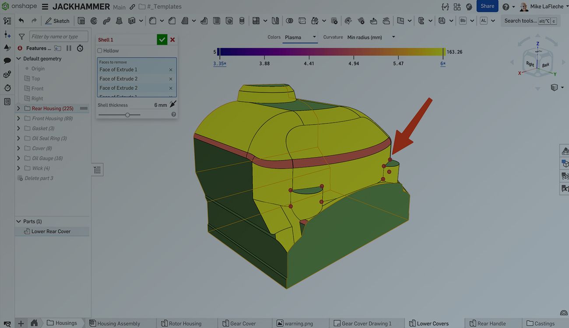The height and width of the screenshot is (328, 569).
Task: Cancel Shell 1 with the red X
Action: point(172,39)
